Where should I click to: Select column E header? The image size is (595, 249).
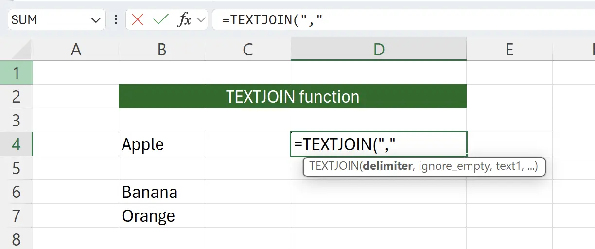click(x=509, y=49)
